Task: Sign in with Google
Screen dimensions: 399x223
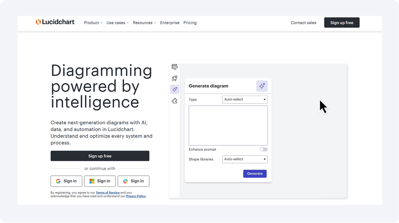Action: 66,181
